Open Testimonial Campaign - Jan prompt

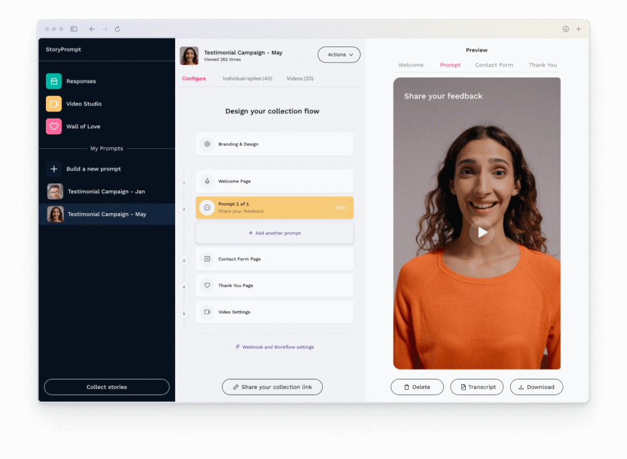[107, 192]
